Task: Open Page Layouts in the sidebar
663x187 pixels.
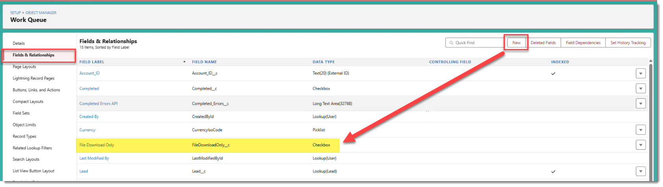Action: pyautogui.click(x=24, y=67)
